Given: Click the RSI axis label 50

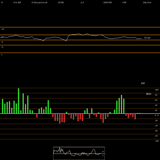Looking at the screenshot, I should point(2,42).
